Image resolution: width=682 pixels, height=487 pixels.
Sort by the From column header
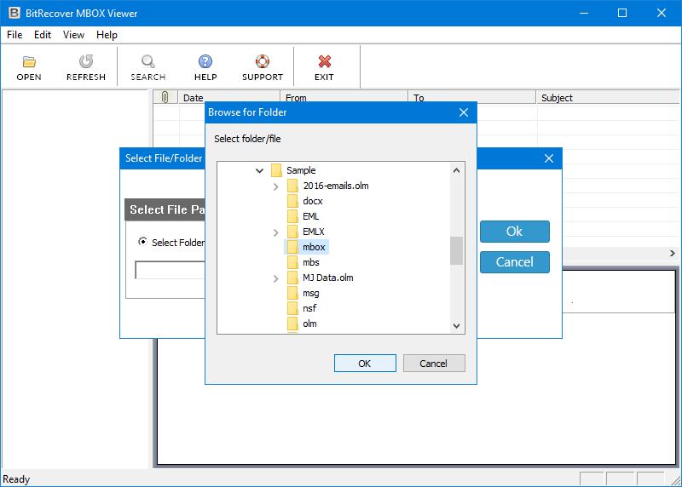[344, 97]
